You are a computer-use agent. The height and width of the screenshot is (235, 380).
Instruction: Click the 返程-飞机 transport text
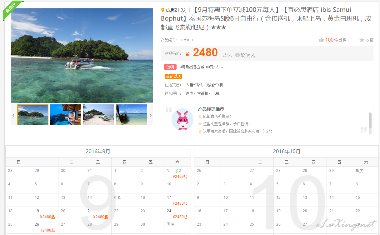point(215,85)
